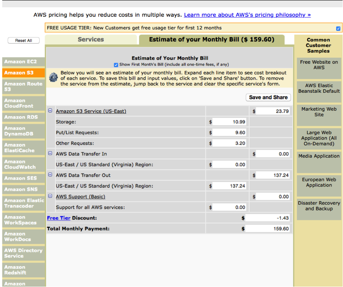Load the Media Application sample
343x287 pixels.
(x=319, y=162)
